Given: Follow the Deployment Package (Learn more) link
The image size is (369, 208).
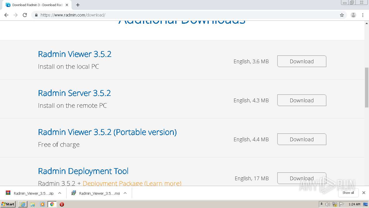Looking at the screenshot, I should pos(132,183).
